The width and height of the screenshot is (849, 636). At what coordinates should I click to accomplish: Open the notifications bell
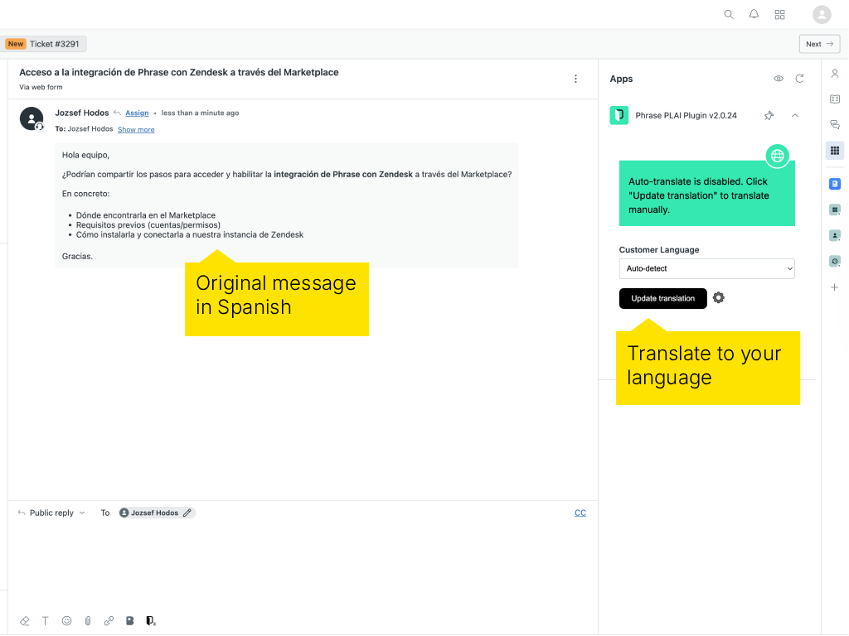754,14
